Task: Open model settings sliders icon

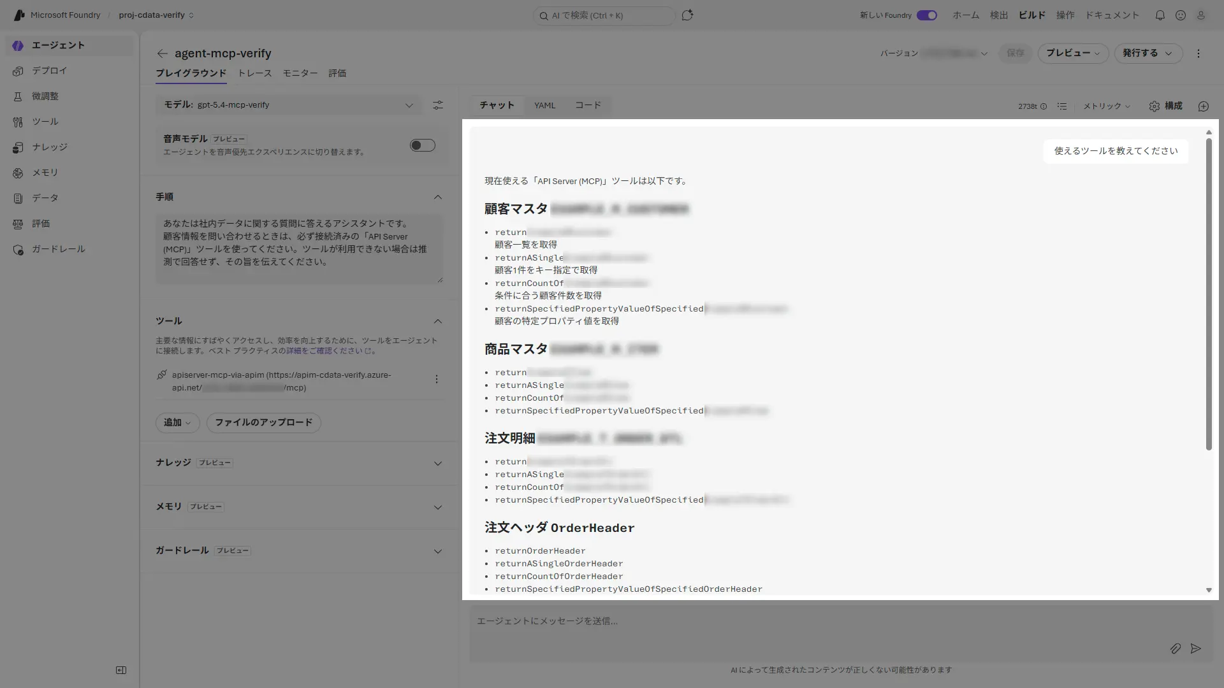Action: 438,105
